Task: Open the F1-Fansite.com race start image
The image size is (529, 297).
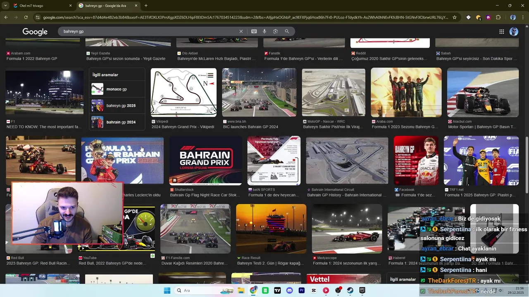Action: click(195, 229)
